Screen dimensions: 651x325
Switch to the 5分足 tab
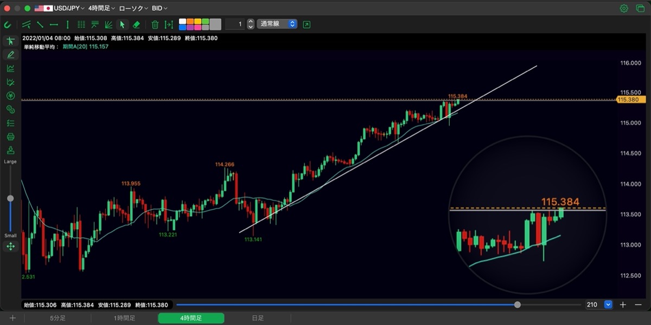click(x=58, y=318)
